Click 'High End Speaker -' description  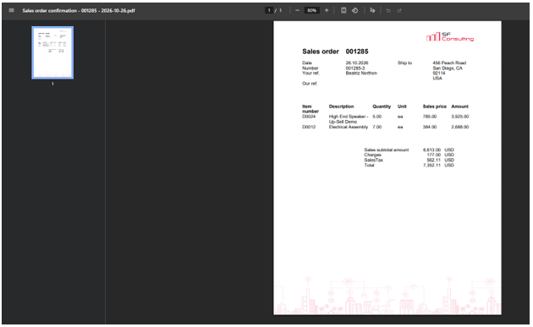(349, 117)
